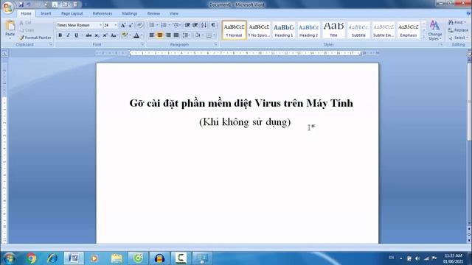Click the Format Painter button
Screen dimensions: 472x265
pyautogui.click(x=35, y=38)
